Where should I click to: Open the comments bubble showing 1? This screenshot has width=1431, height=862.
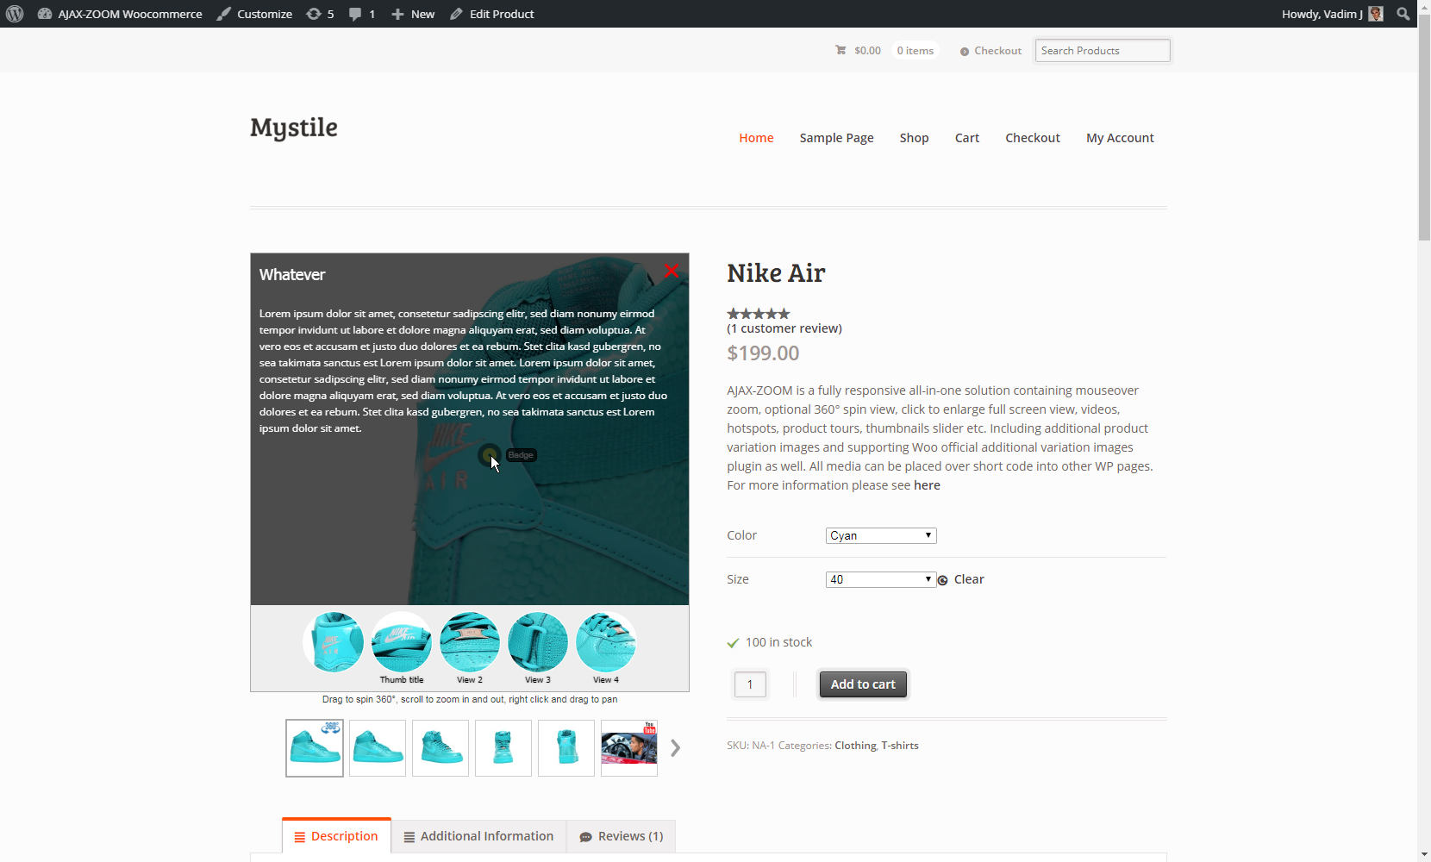[x=362, y=14]
